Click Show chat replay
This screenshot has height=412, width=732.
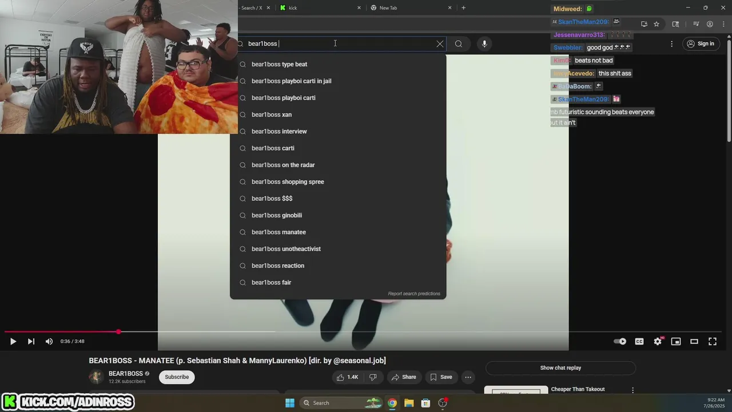[x=560, y=368]
